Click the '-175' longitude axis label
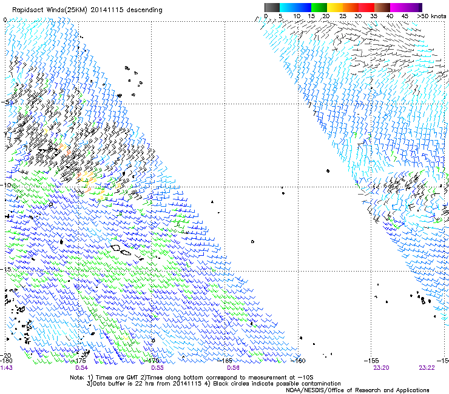 click(79, 361)
